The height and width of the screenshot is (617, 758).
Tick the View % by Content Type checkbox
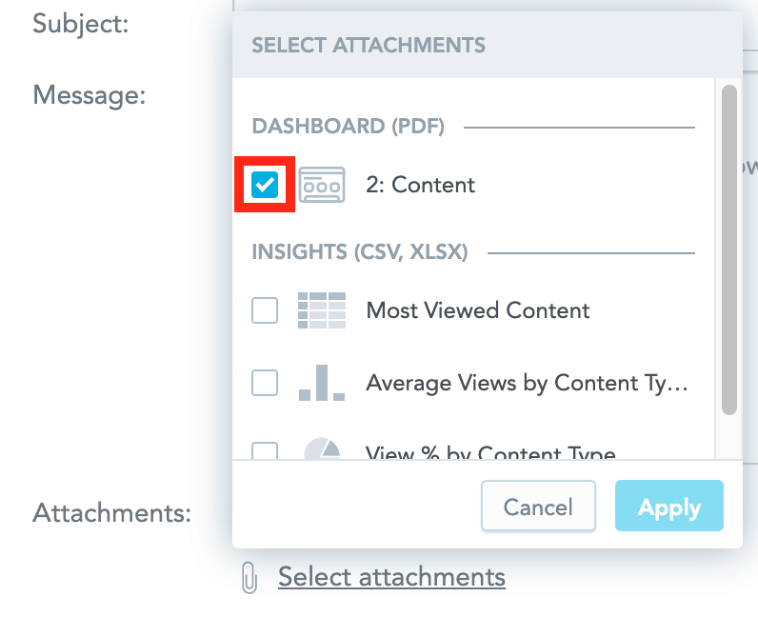pos(265,451)
